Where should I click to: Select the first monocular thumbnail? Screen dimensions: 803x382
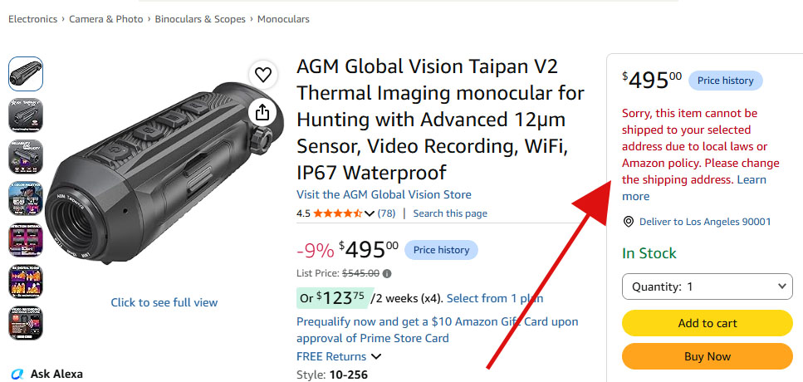click(x=26, y=74)
